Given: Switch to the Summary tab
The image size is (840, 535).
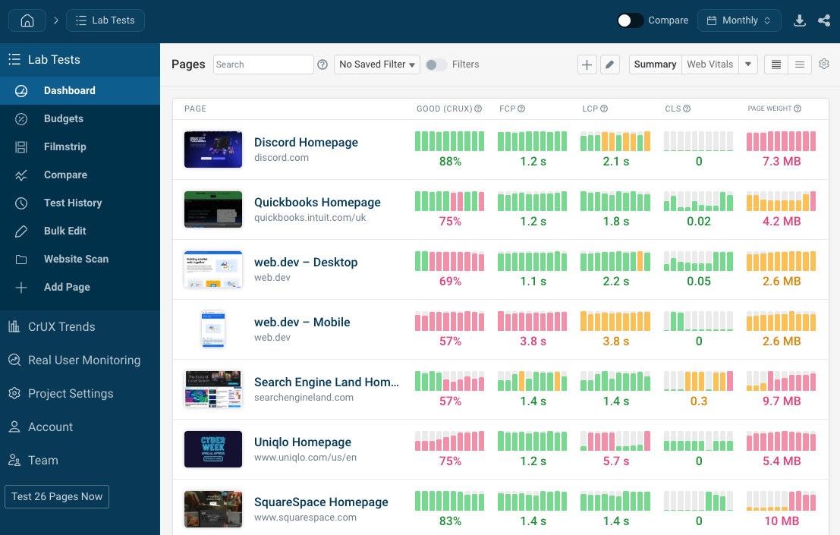Looking at the screenshot, I should 655,65.
